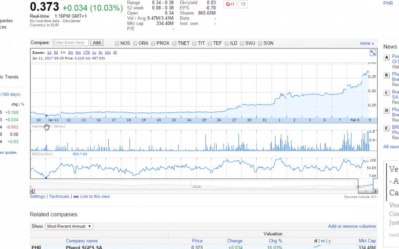The width and height of the screenshot is (399, 249).
Task: Click left scroll arrow under chart
Action: click(x=32, y=191)
